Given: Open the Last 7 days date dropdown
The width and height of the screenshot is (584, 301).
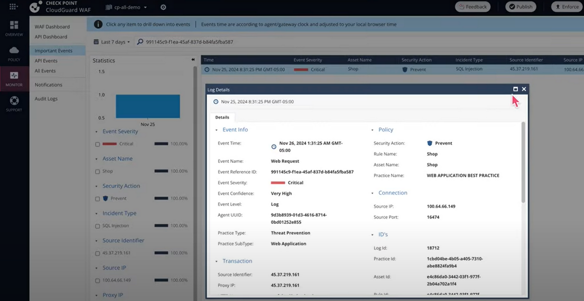Looking at the screenshot, I should point(113,41).
